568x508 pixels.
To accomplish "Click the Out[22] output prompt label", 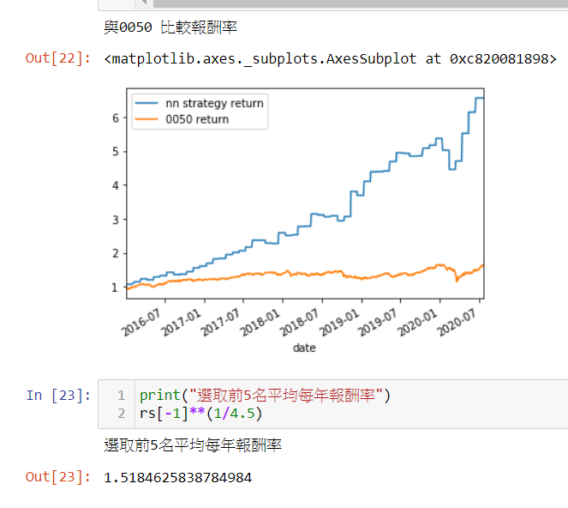I will click(x=58, y=58).
